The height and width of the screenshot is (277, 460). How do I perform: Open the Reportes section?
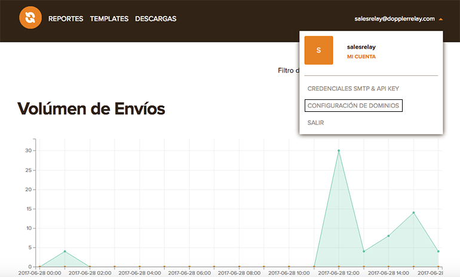coord(66,19)
